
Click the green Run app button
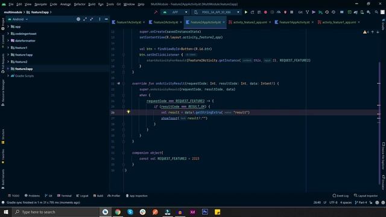[x=245, y=12]
